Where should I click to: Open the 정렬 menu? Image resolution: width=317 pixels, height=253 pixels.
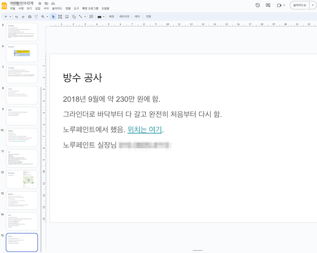click(x=68, y=8)
